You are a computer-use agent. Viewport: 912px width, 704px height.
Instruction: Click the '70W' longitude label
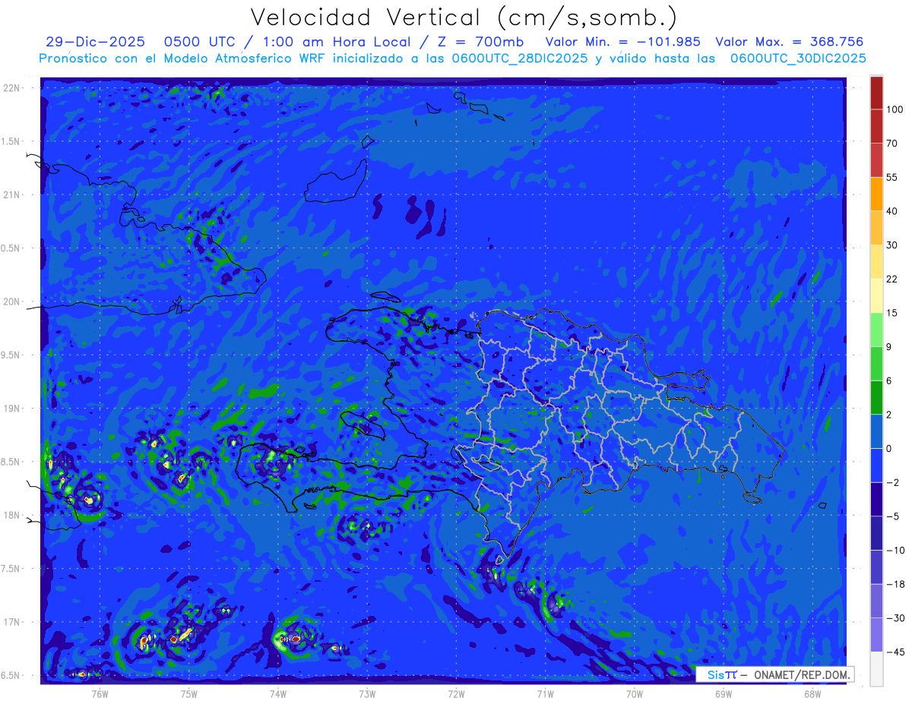(x=635, y=693)
